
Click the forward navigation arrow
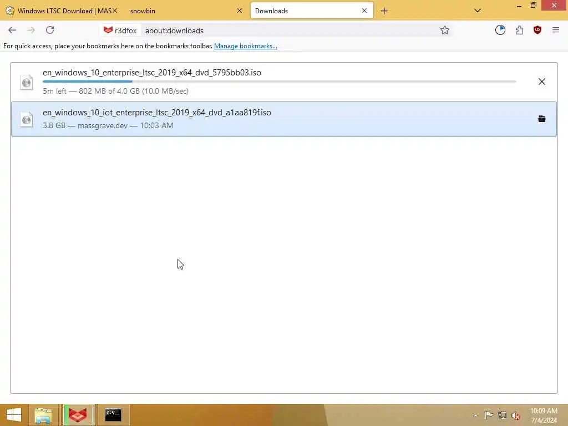pos(31,31)
